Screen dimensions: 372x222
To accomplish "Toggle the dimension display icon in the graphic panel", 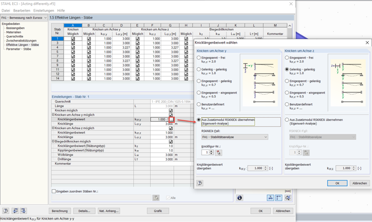I will pos(279,198).
